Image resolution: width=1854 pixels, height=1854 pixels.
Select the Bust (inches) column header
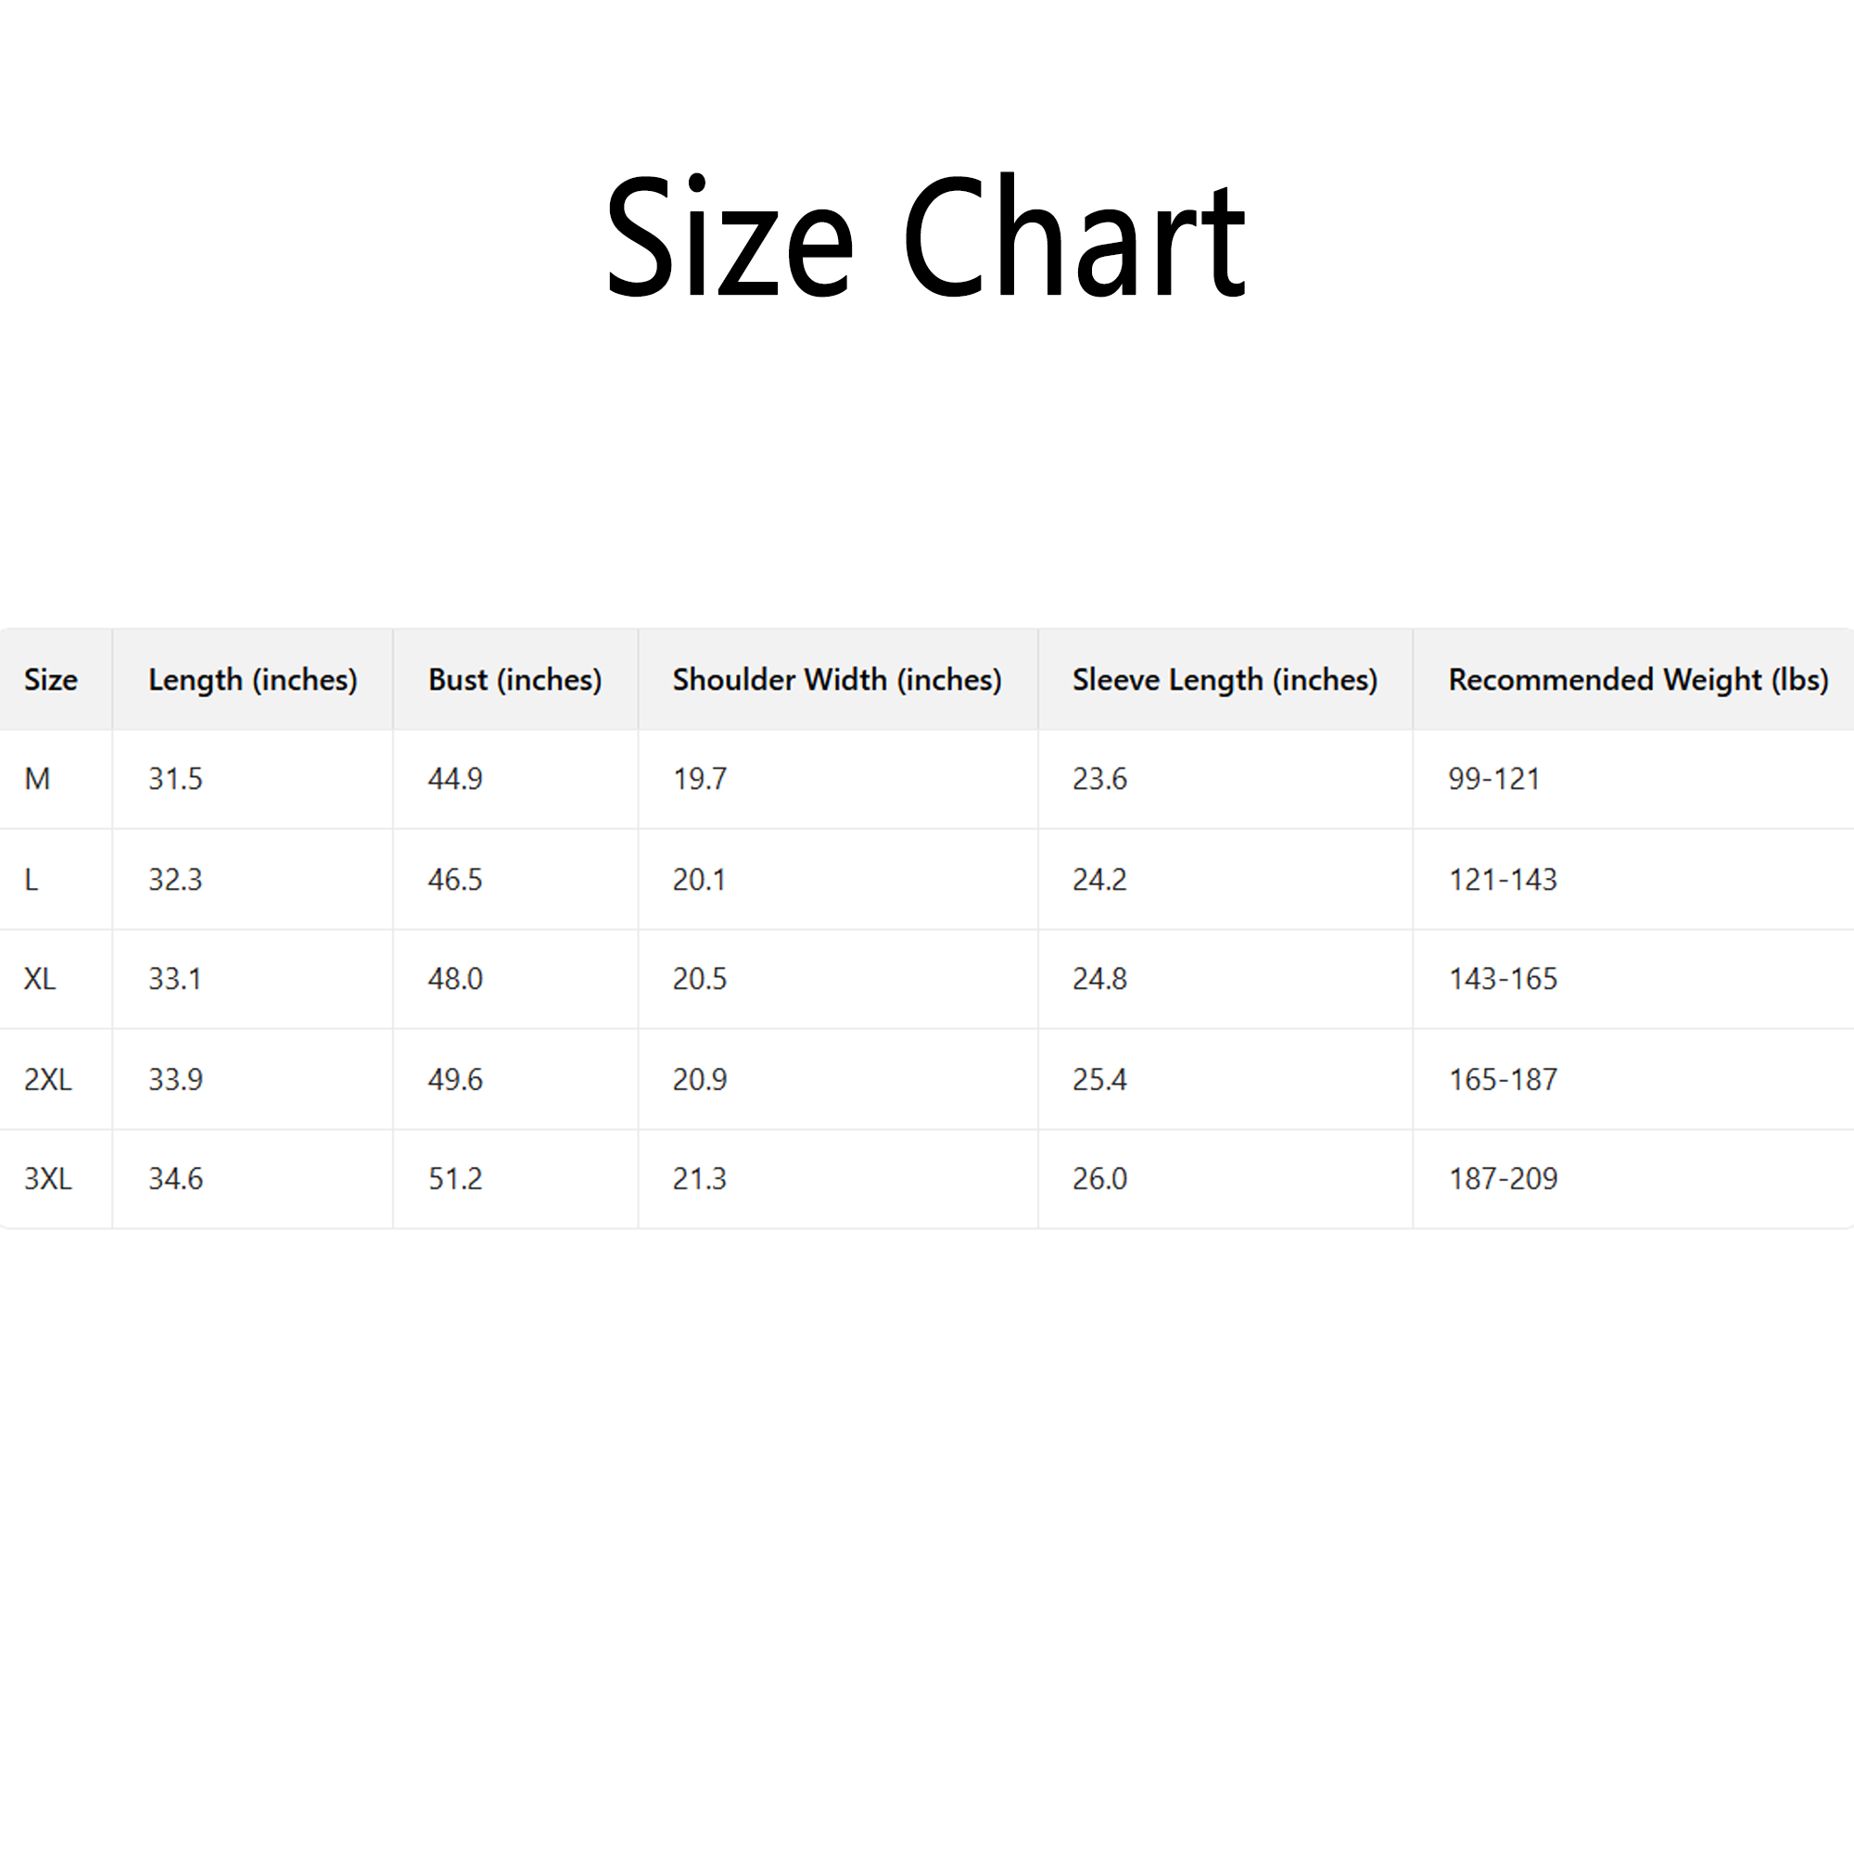tap(514, 679)
